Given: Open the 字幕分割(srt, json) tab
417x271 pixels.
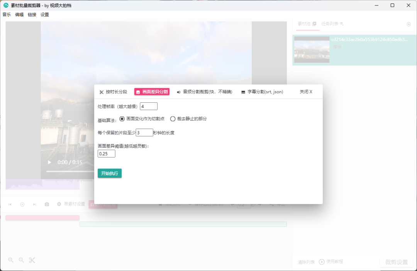Looking at the screenshot, I should (262, 92).
